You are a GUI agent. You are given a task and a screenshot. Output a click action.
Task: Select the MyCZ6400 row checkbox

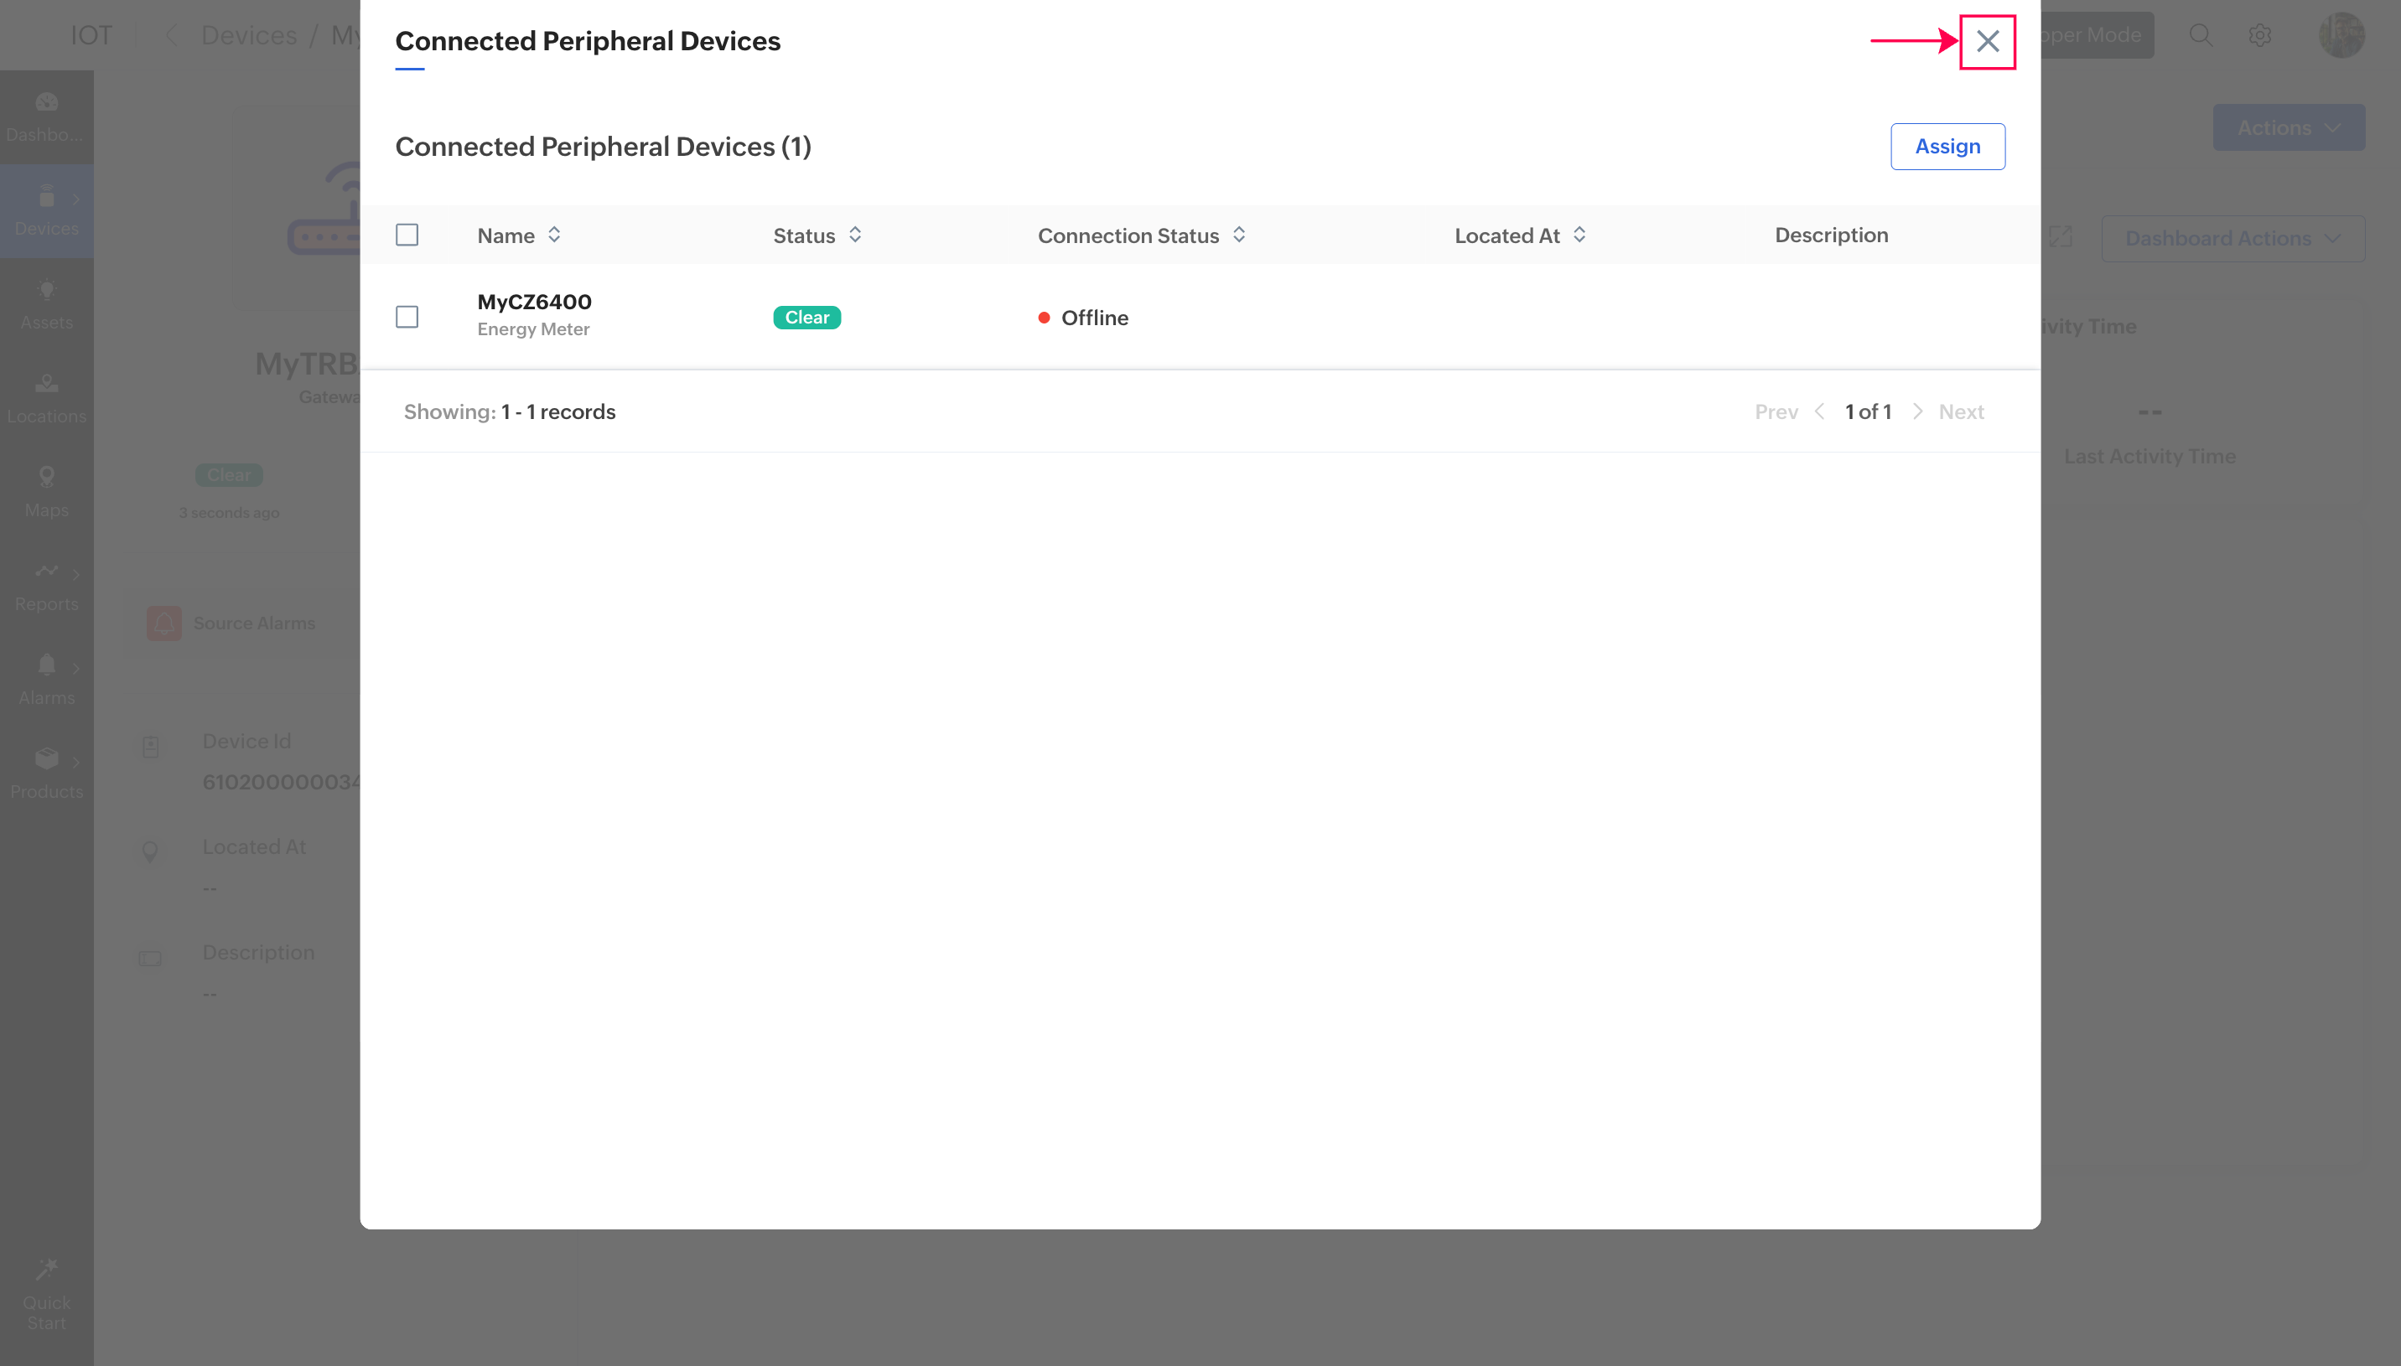(x=407, y=317)
